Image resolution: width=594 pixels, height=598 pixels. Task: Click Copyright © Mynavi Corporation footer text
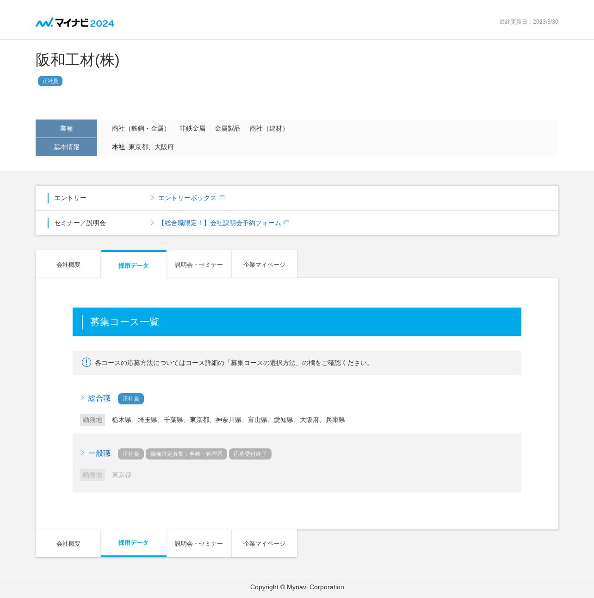297,587
